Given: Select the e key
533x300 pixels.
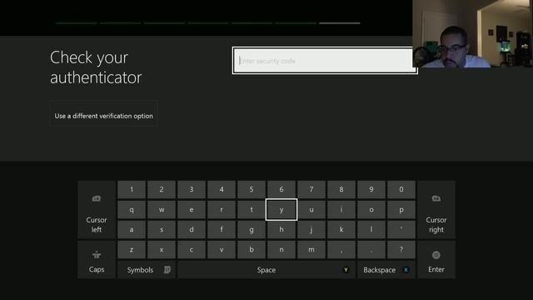Looking at the screenshot, I should click(192, 209).
